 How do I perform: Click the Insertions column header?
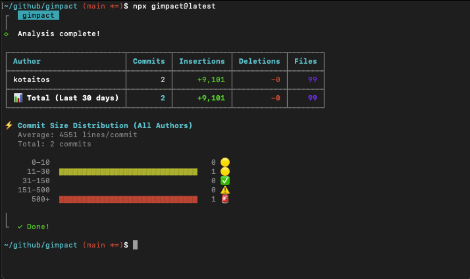point(201,61)
